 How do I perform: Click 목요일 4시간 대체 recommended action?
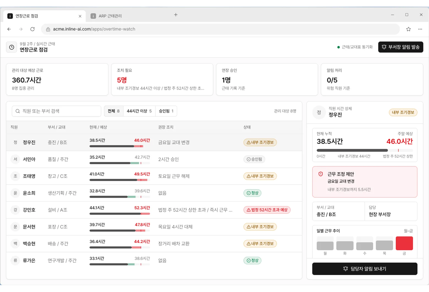(x=175, y=227)
